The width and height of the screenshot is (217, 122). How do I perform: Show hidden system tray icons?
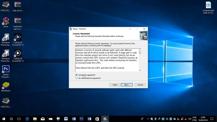pyautogui.click(x=148, y=119)
